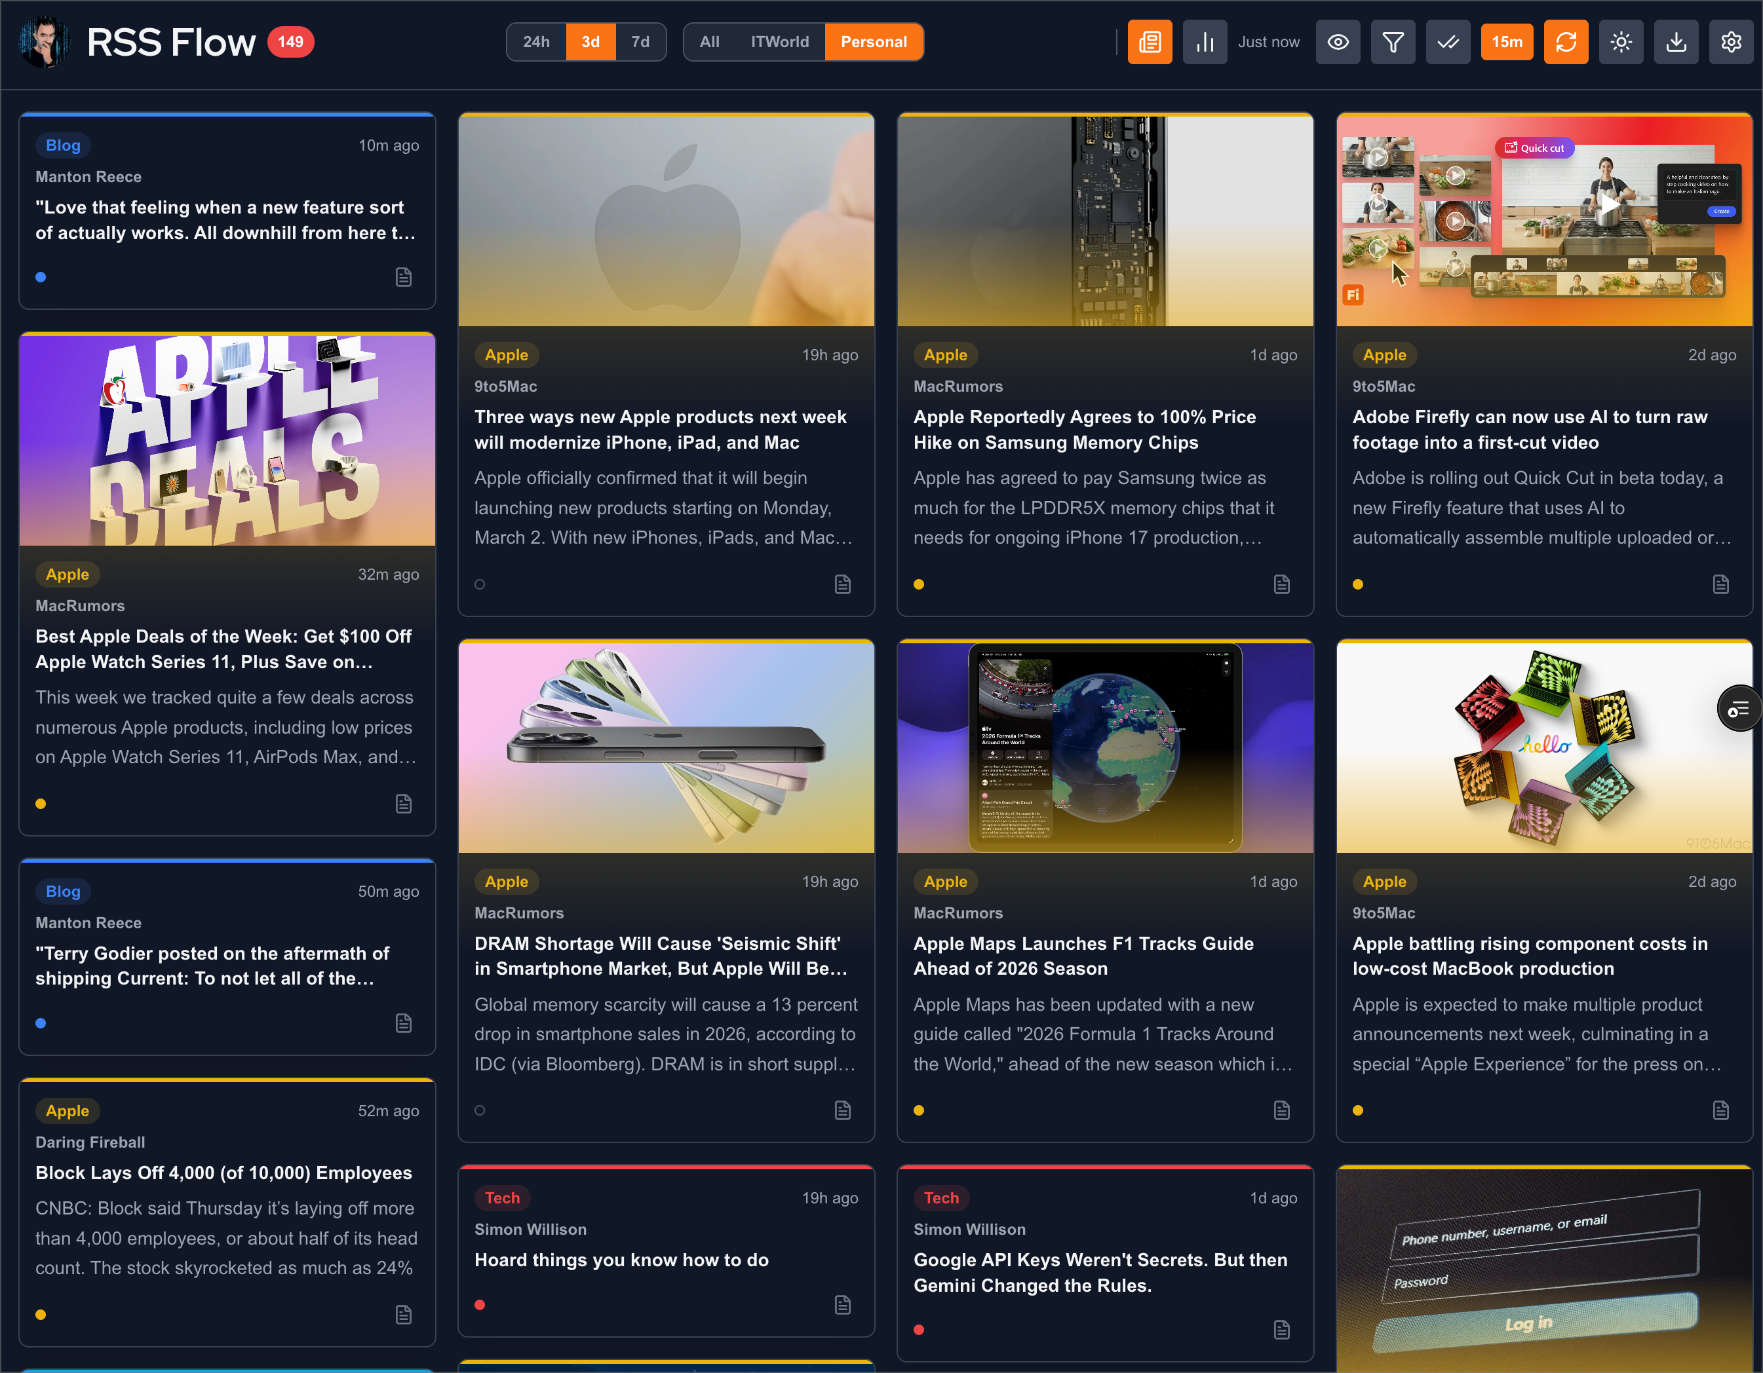Switch theme with the sun icon
The width and height of the screenshot is (1763, 1373).
click(1620, 42)
